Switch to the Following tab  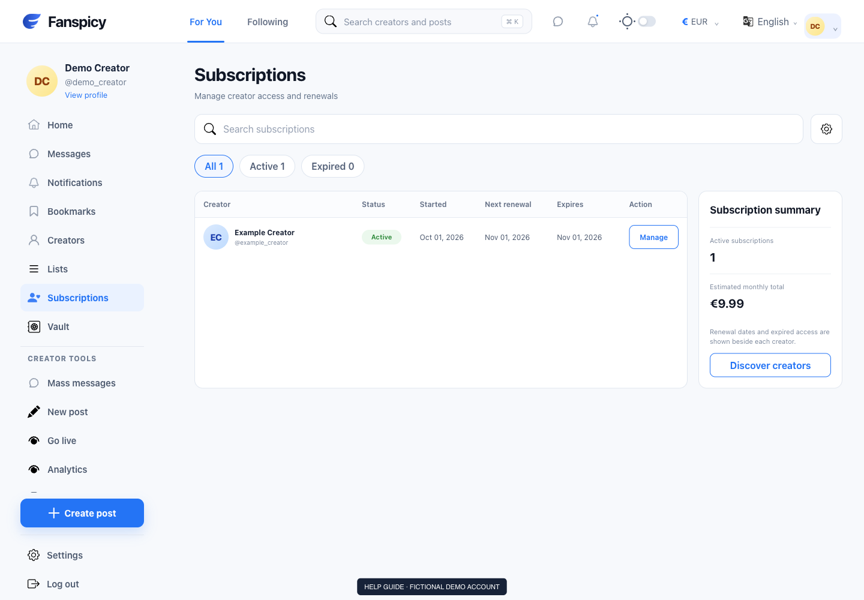[268, 22]
